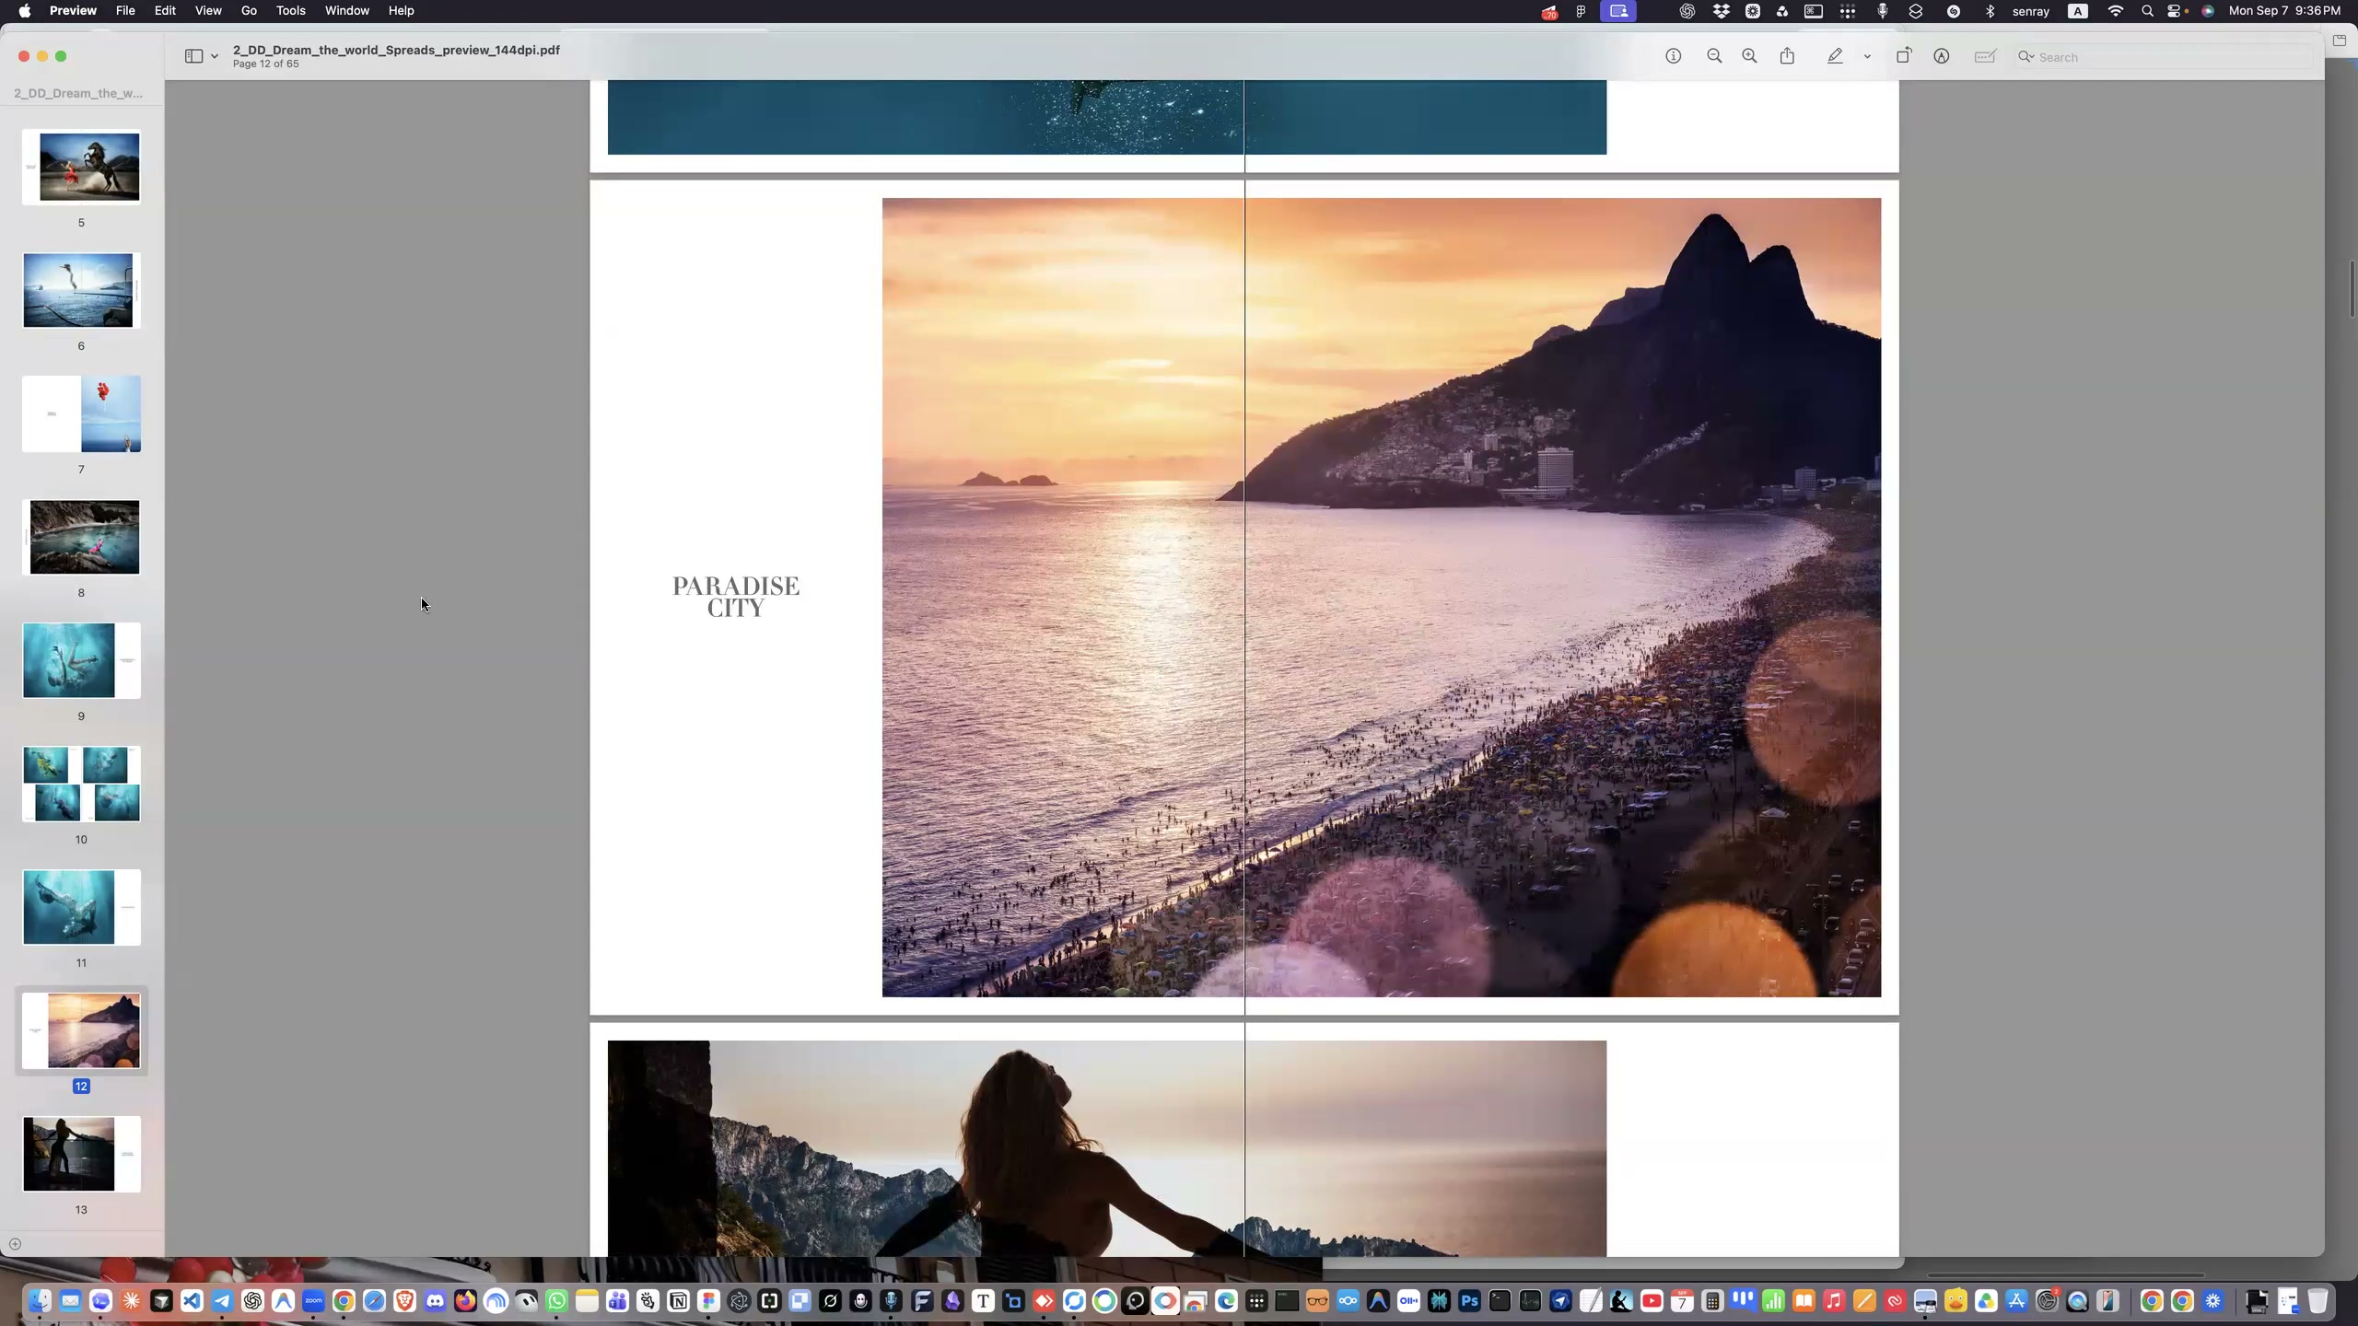The height and width of the screenshot is (1326, 2358).
Task: Click the Zoom In magnifier icon
Action: click(x=1749, y=56)
